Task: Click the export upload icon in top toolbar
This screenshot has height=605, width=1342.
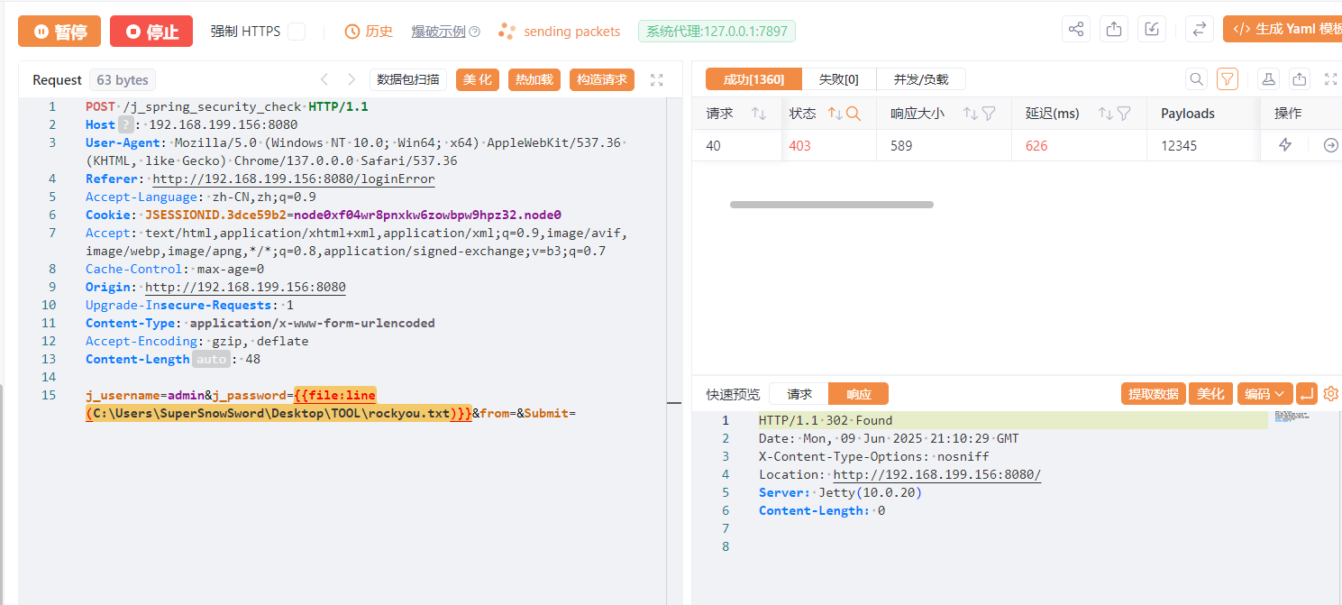Action: 1114,30
